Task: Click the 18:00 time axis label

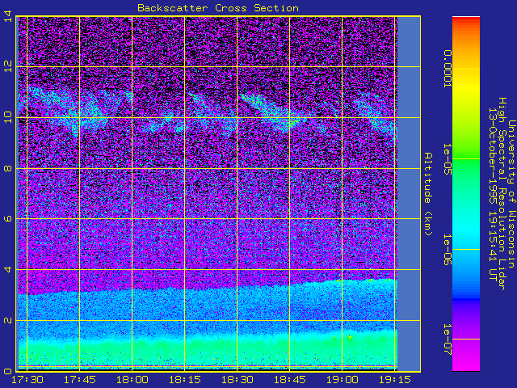Action: (132, 380)
